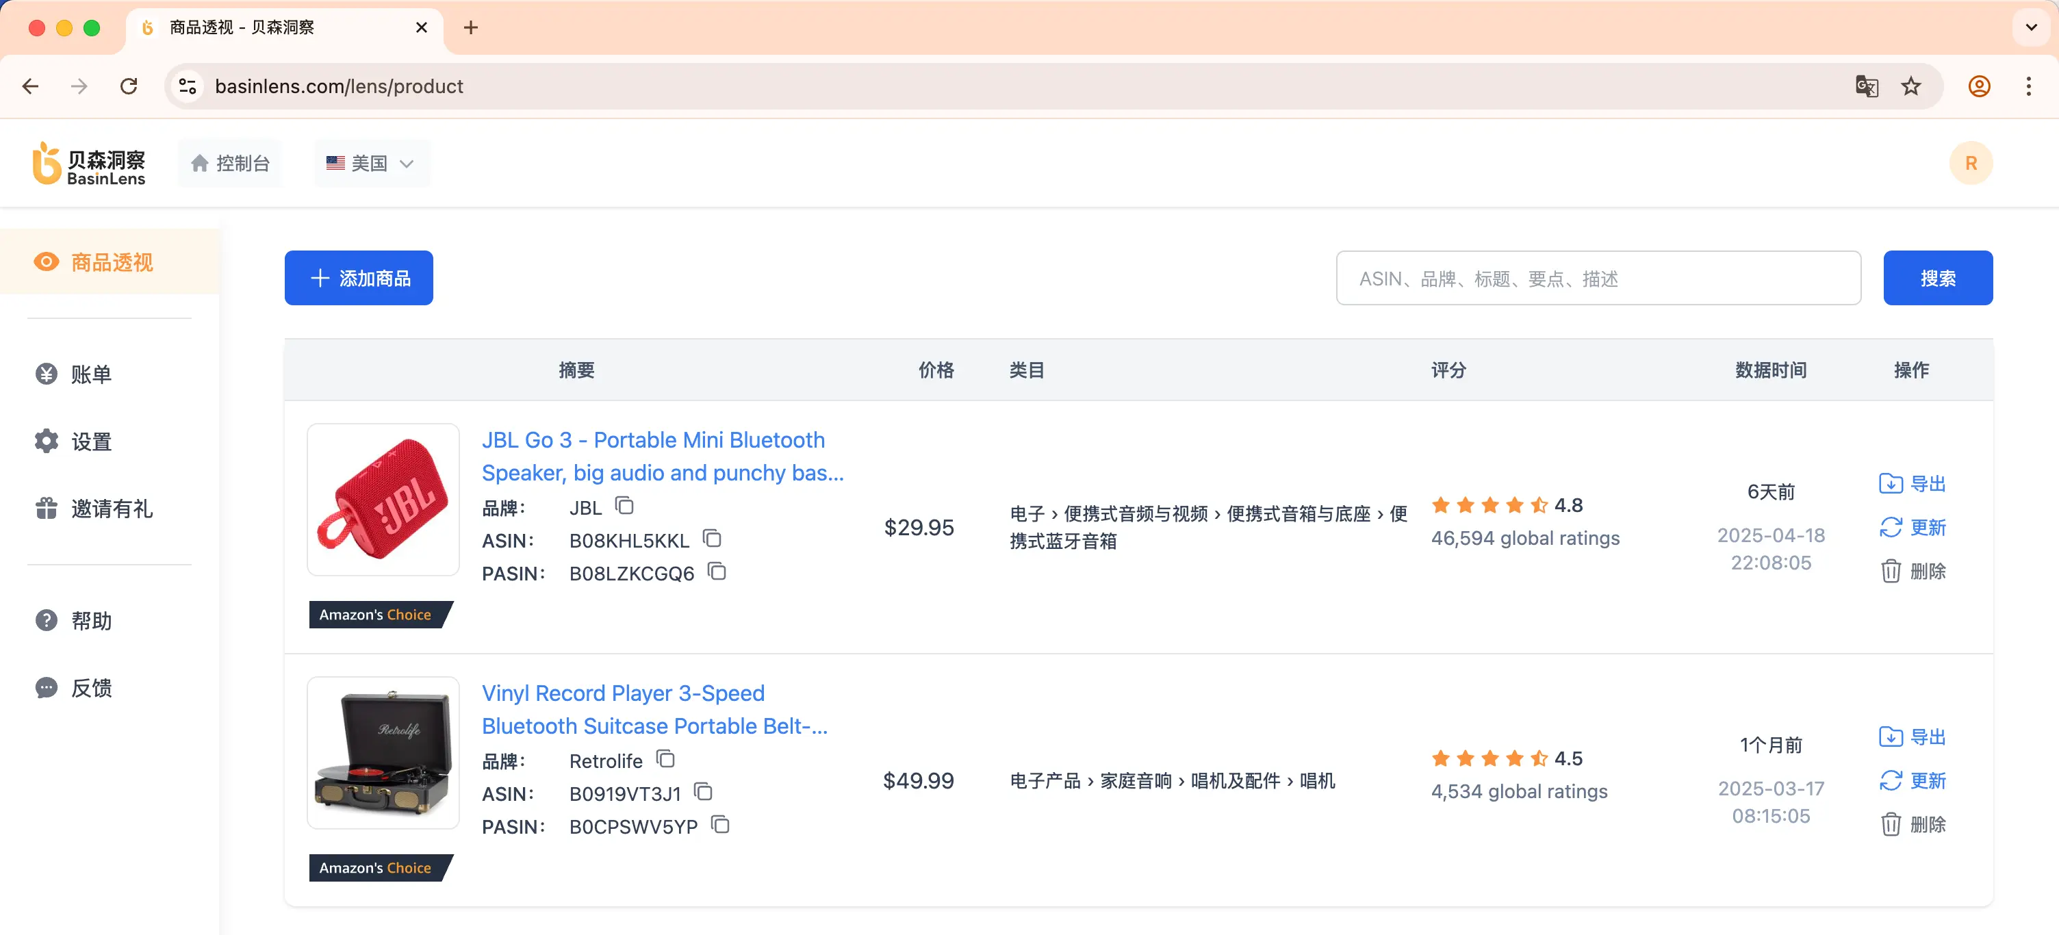Viewport: 2059px width, 935px height.
Task: Bookmark this page with star icon
Action: [1911, 86]
